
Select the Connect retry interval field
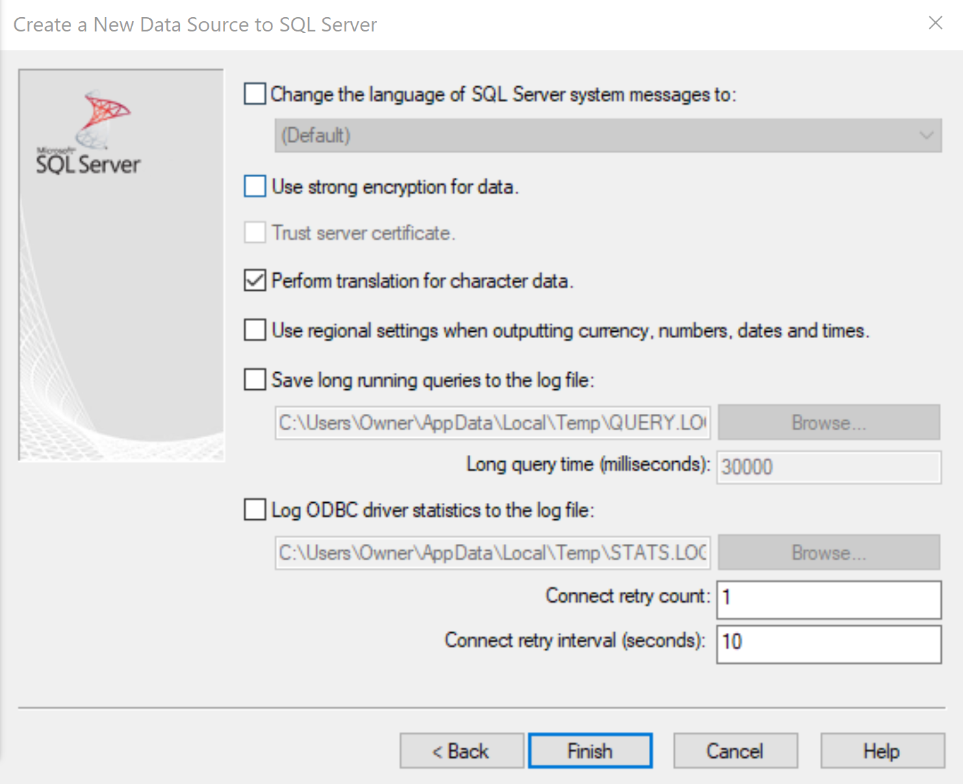[828, 644]
